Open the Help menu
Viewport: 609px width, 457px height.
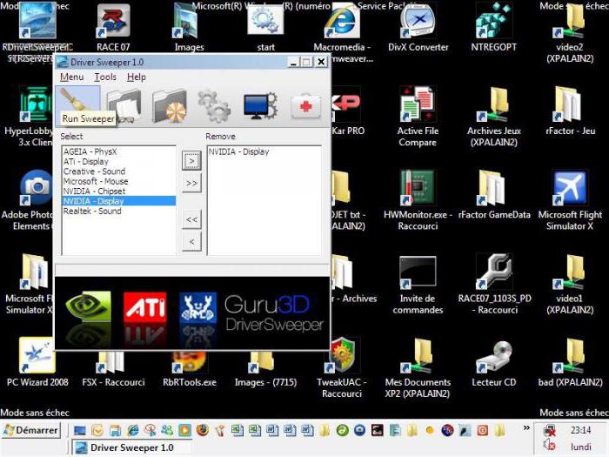(x=137, y=77)
